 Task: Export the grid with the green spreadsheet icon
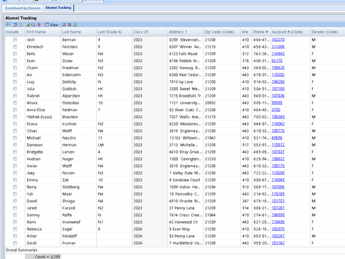pyautogui.click(x=28, y=25)
